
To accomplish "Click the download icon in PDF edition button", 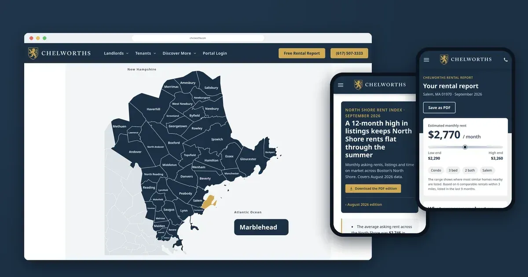I will [x=351, y=189].
